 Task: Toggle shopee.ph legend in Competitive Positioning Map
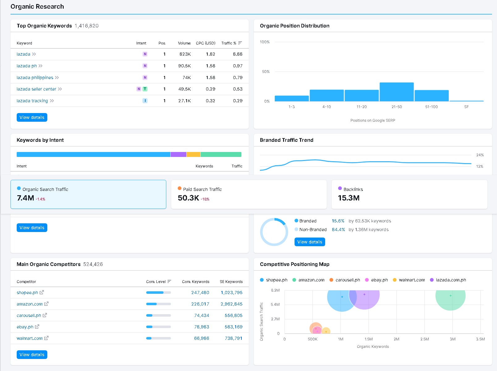click(x=274, y=280)
